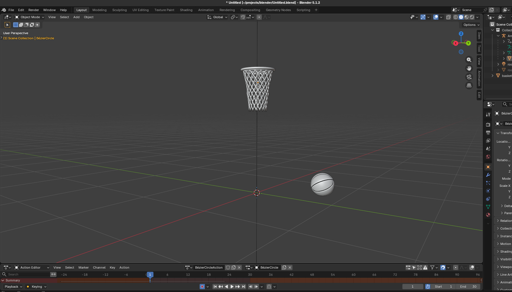Image resolution: width=512 pixels, height=292 pixels.
Task: Toggle show gizmos button
Action: 423,17
